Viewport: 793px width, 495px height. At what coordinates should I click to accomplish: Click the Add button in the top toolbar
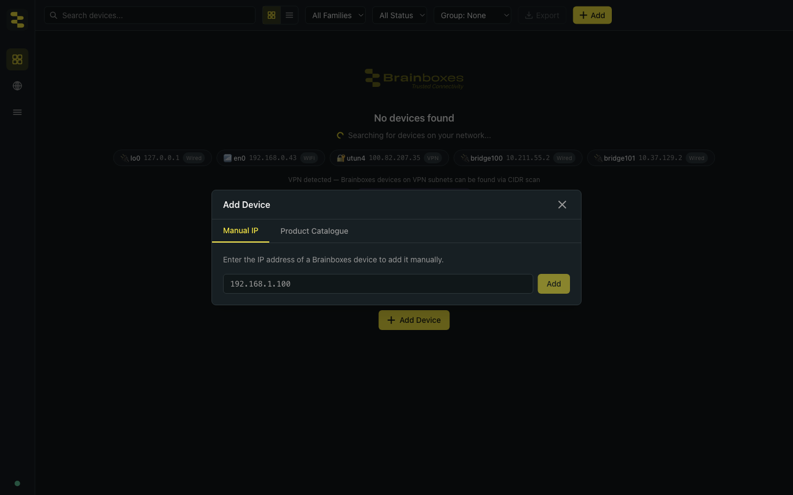[592, 15]
